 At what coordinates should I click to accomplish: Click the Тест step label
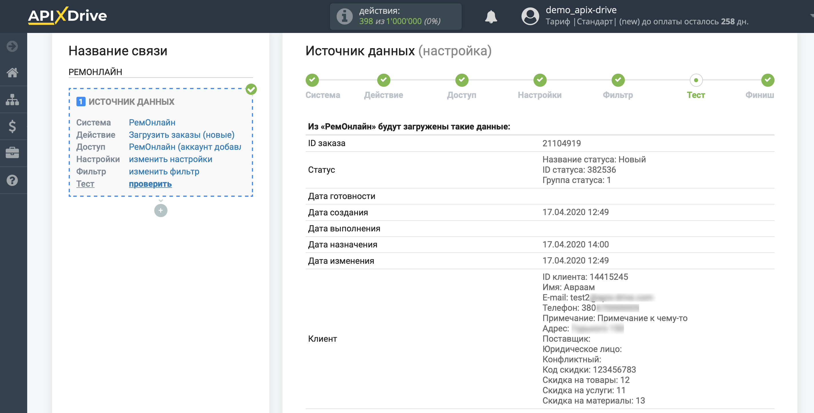point(696,95)
